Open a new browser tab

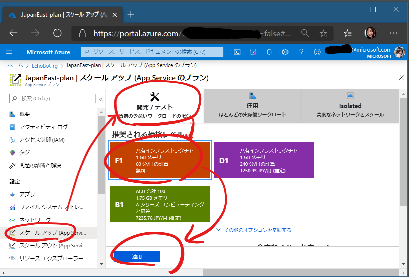(x=131, y=14)
